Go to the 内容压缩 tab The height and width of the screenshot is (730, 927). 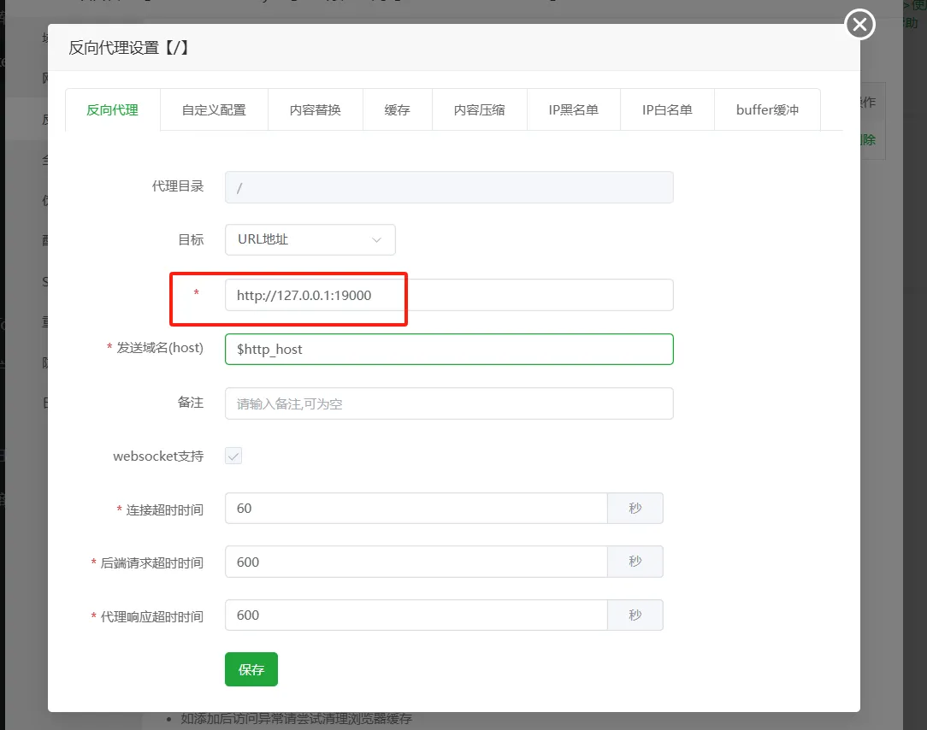click(480, 110)
